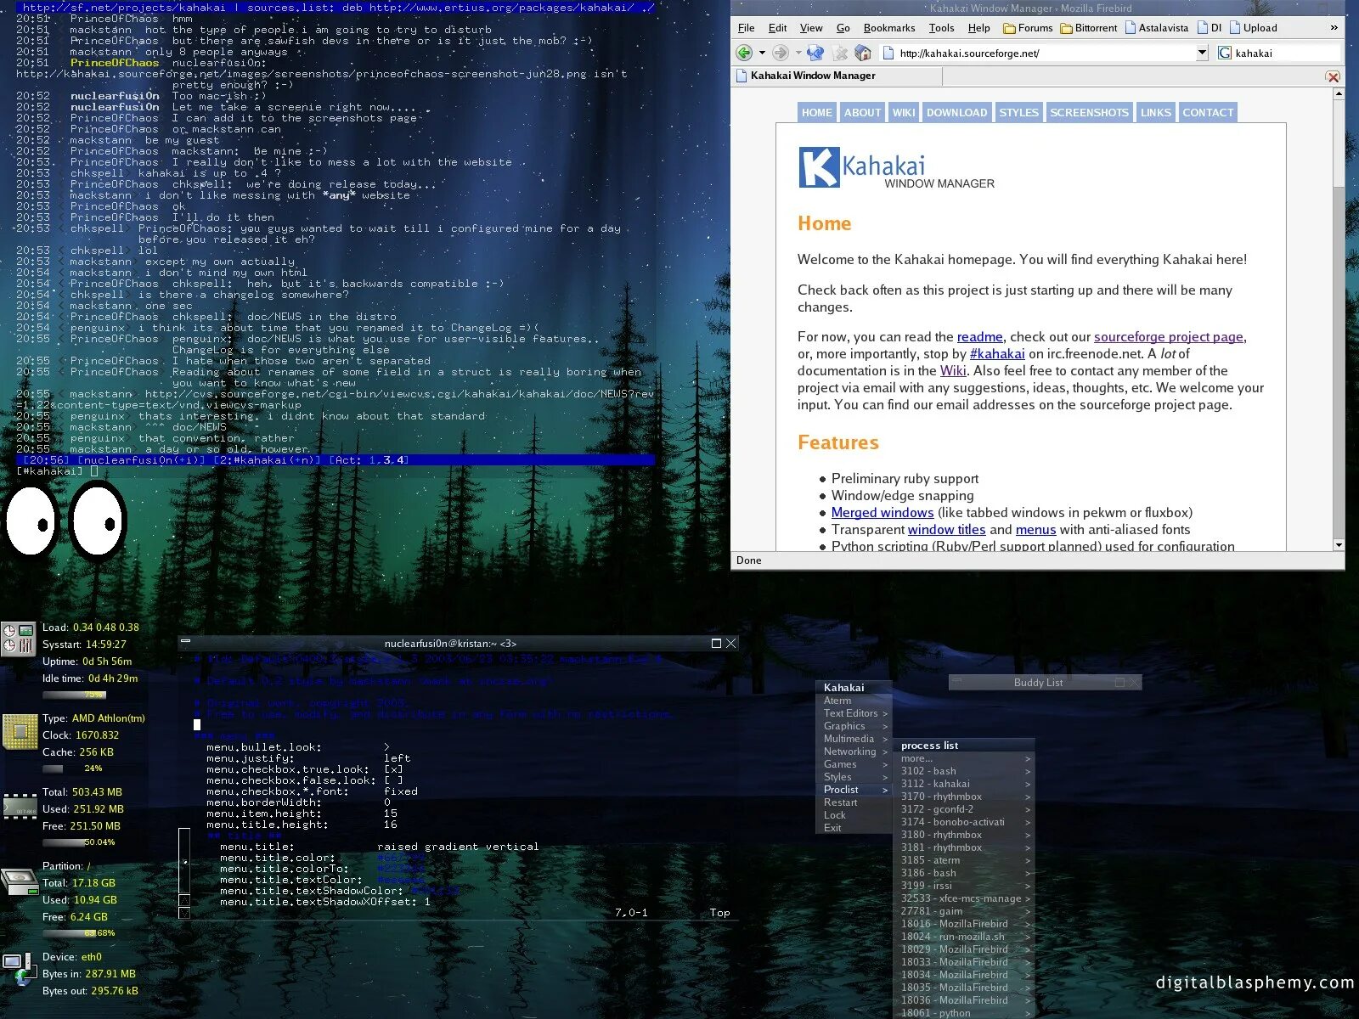The width and height of the screenshot is (1359, 1019).
Task: Open the Forward history dropdown arrow
Action: 798,53
